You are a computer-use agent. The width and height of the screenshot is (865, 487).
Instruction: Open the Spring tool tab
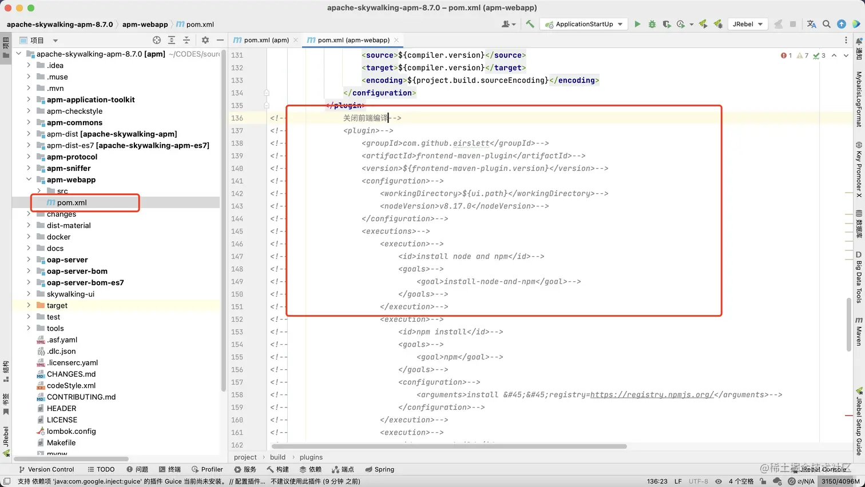pyautogui.click(x=380, y=469)
